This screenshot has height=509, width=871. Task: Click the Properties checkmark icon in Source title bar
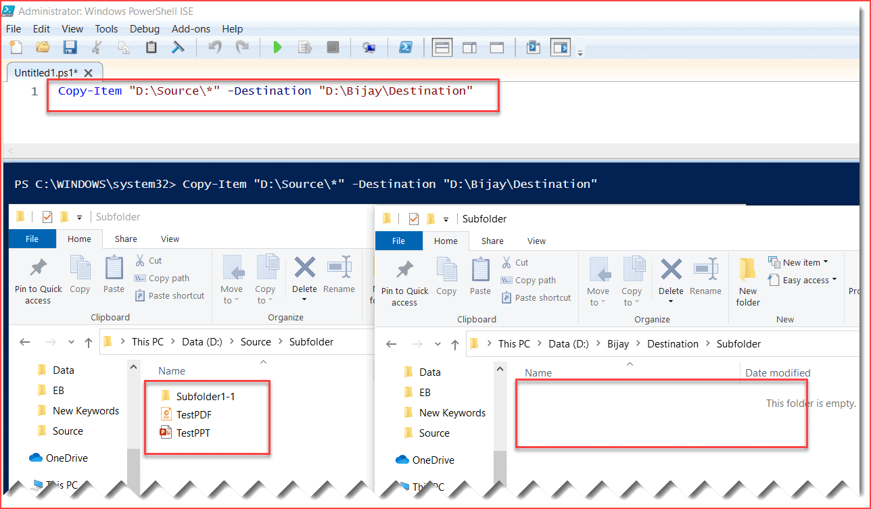point(47,217)
